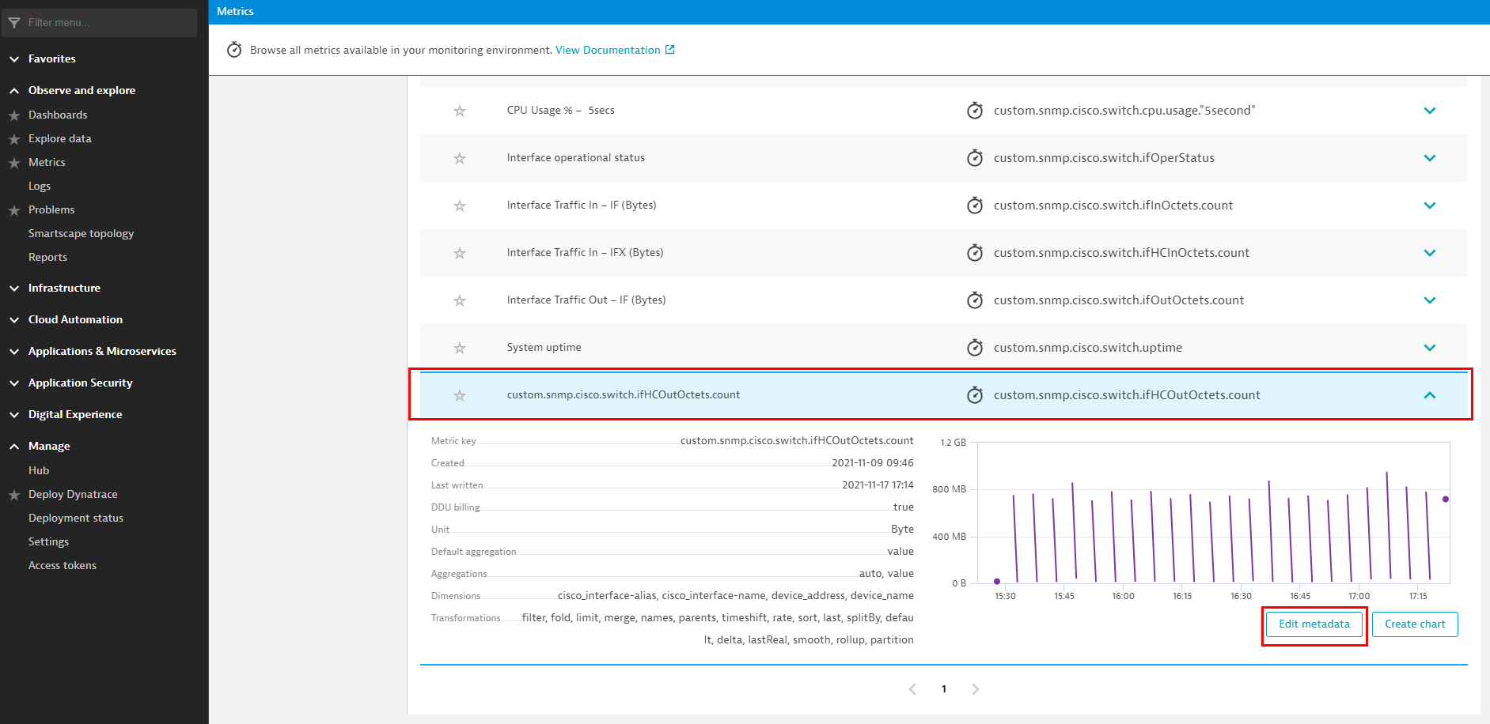Click metric icon beside switch.uptime key
This screenshot has height=724, width=1490.
[x=975, y=348]
